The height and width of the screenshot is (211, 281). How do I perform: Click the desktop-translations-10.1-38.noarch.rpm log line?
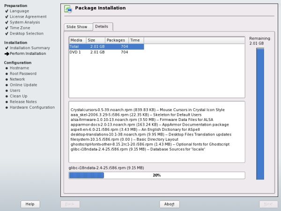click(151, 135)
